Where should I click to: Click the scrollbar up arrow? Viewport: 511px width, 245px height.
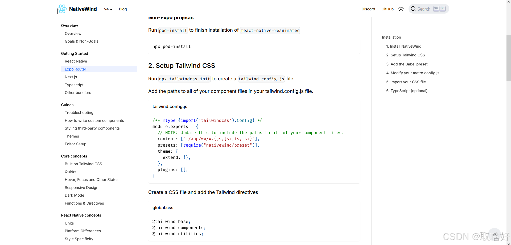(509, 2)
